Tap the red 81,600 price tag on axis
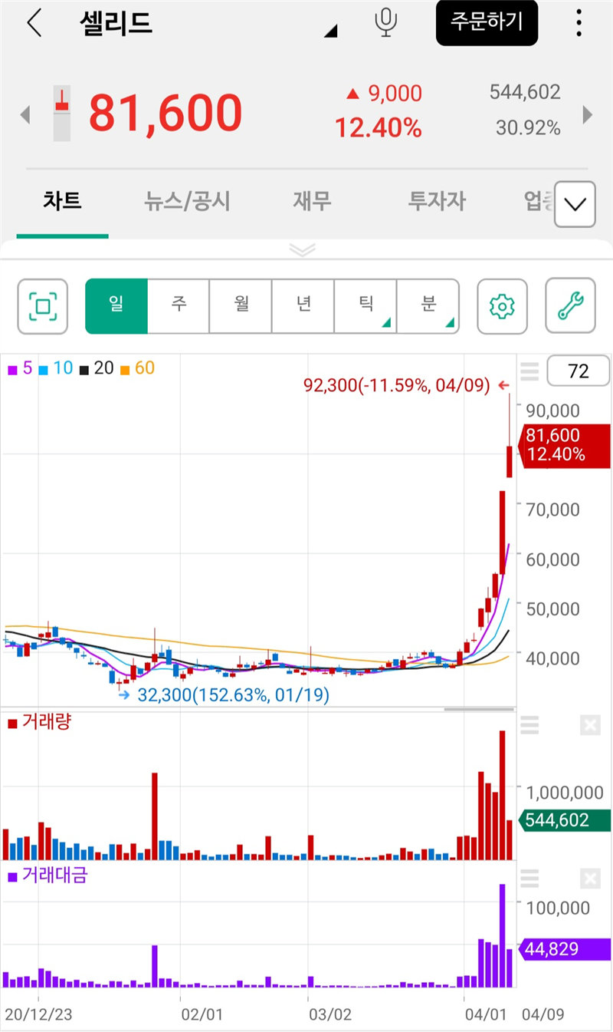Screen dimensions: 613x1032 565,445
